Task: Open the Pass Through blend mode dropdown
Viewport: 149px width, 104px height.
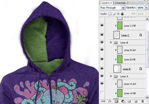Action: (x=123, y=8)
